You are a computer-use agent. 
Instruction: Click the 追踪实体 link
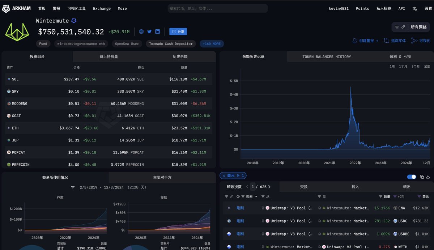pos(395,41)
